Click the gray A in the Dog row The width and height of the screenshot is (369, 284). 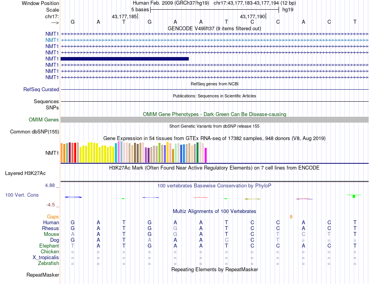click(x=150, y=240)
